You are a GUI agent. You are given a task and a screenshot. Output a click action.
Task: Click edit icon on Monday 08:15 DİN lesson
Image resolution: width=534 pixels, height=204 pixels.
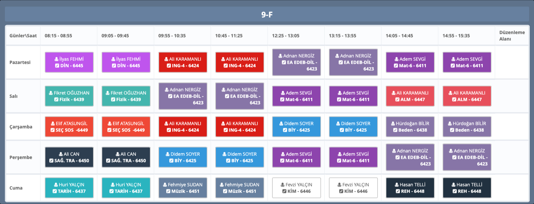(x=57, y=66)
